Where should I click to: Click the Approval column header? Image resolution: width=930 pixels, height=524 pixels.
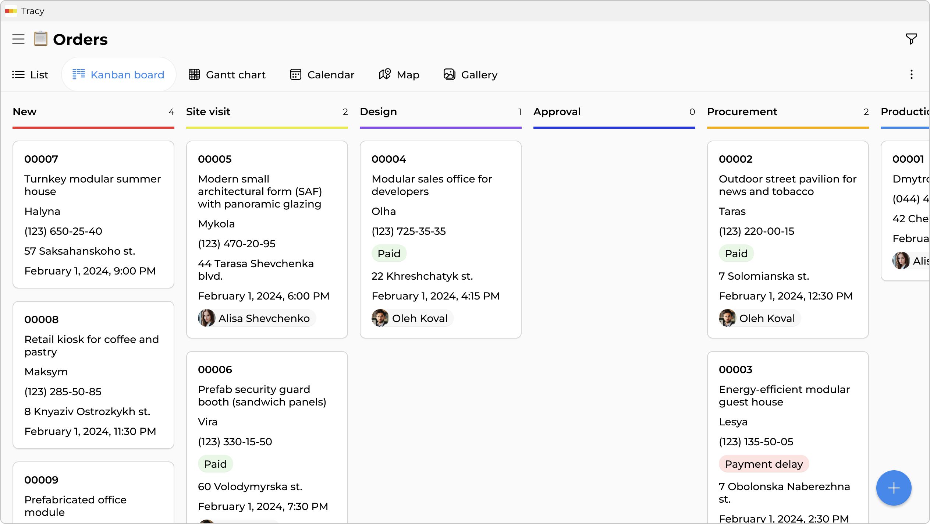click(557, 112)
